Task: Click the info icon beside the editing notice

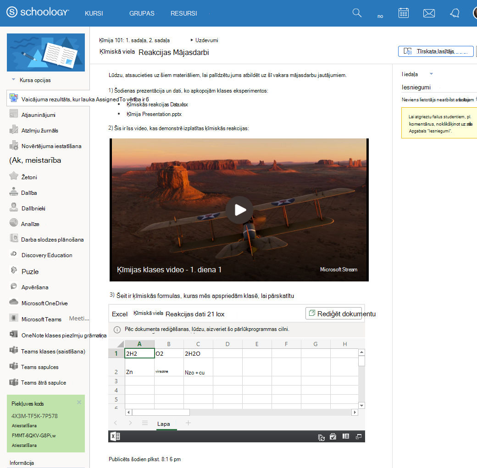Action: pyautogui.click(x=117, y=330)
